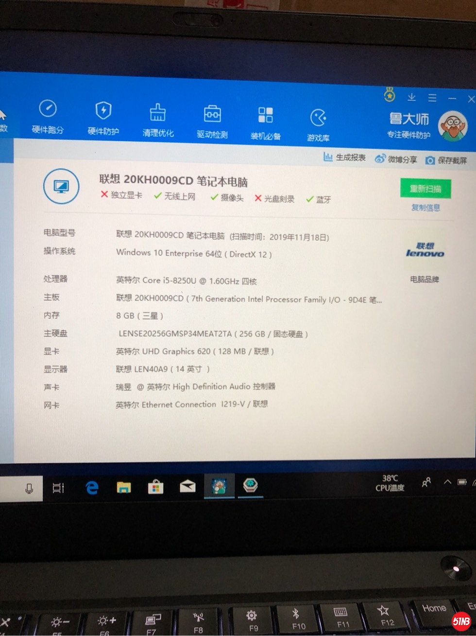The image size is (476, 636).
Task: Open the 硬件跑分 benchmark tab
Action: coord(48,117)
